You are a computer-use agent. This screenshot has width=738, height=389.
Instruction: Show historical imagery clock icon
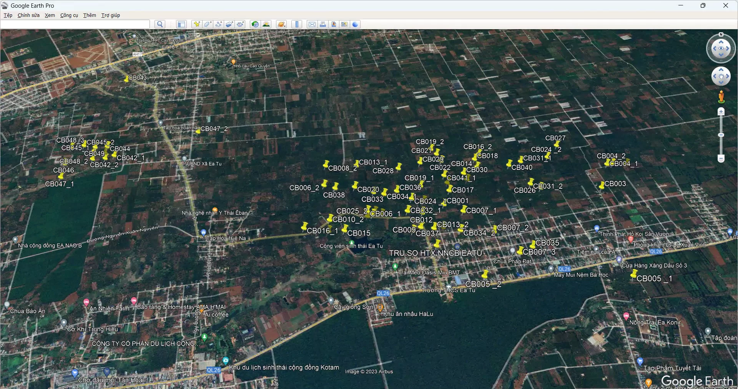[x=255, y=24]
